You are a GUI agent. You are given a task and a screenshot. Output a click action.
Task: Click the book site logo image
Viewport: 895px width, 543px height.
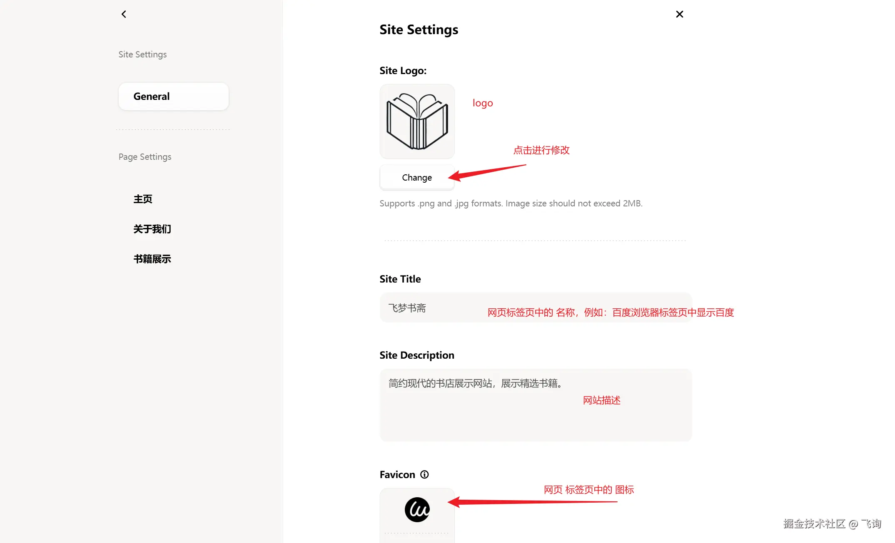point(417,121)
